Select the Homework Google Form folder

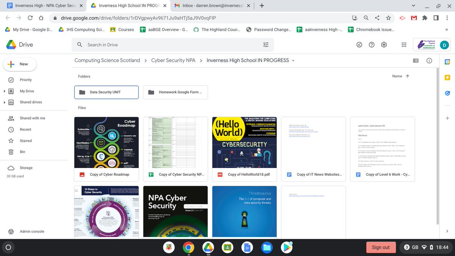coord(176,92)
